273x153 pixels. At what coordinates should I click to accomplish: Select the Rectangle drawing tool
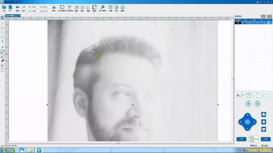(2, 28)
